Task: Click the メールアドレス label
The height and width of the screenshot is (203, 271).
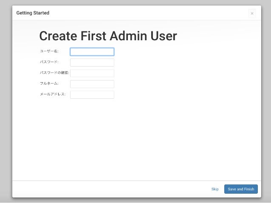Action: pyautogui.click(x=53, y=94)
